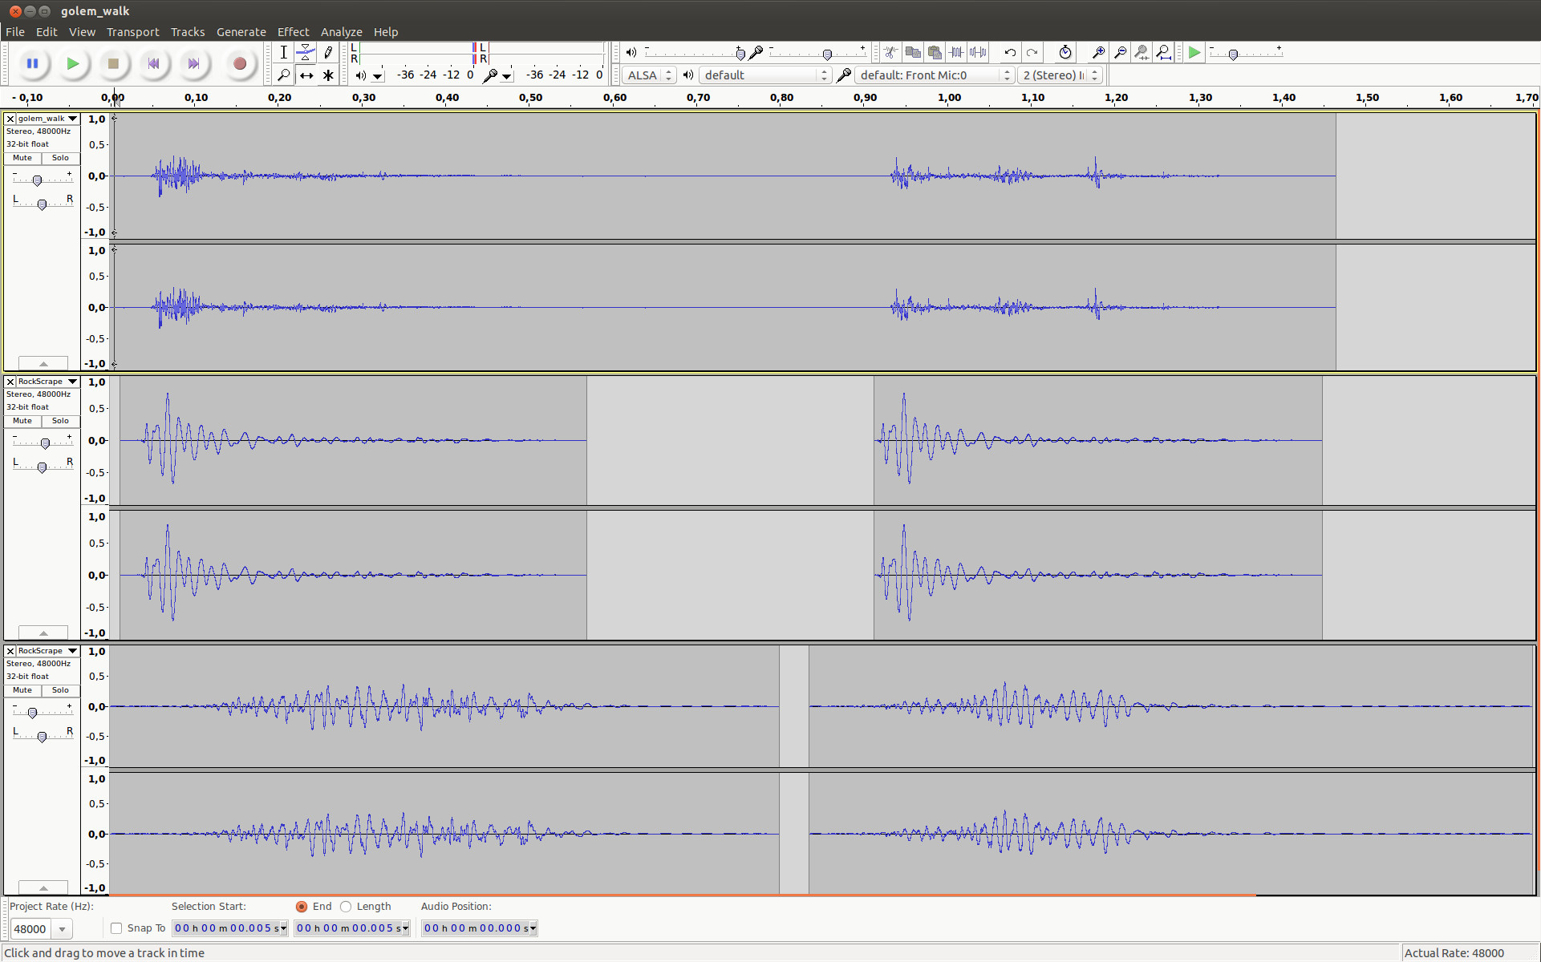The height and width of the screenshot is (962, 1541).
Task: Open the 'default: Front Mic:0' input dropdown
Action: 934,75
